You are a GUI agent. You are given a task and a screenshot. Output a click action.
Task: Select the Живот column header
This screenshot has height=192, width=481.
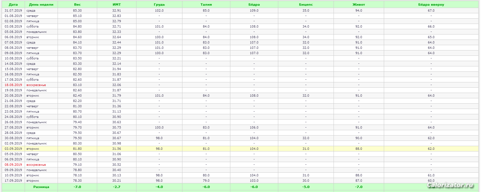tap(359, 5)
